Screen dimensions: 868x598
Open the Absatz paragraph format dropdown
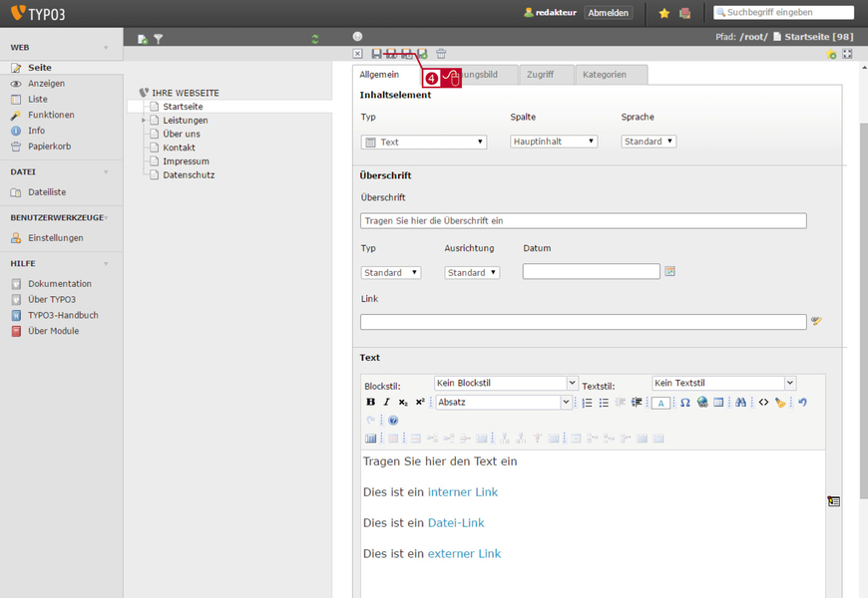(x=504, y=403)
